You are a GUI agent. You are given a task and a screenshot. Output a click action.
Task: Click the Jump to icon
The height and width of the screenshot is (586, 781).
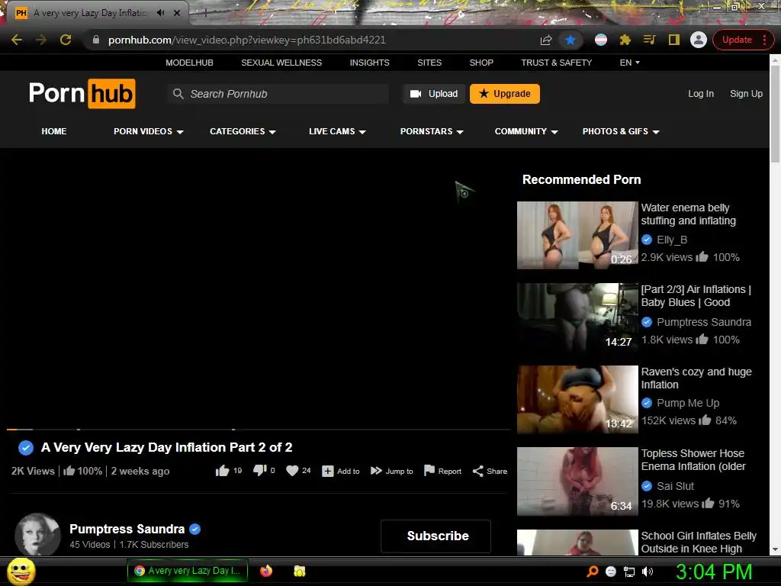coord(377,471)
